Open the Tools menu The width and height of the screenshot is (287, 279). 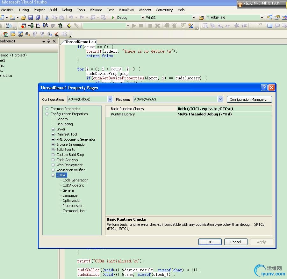tap(81, 10)
